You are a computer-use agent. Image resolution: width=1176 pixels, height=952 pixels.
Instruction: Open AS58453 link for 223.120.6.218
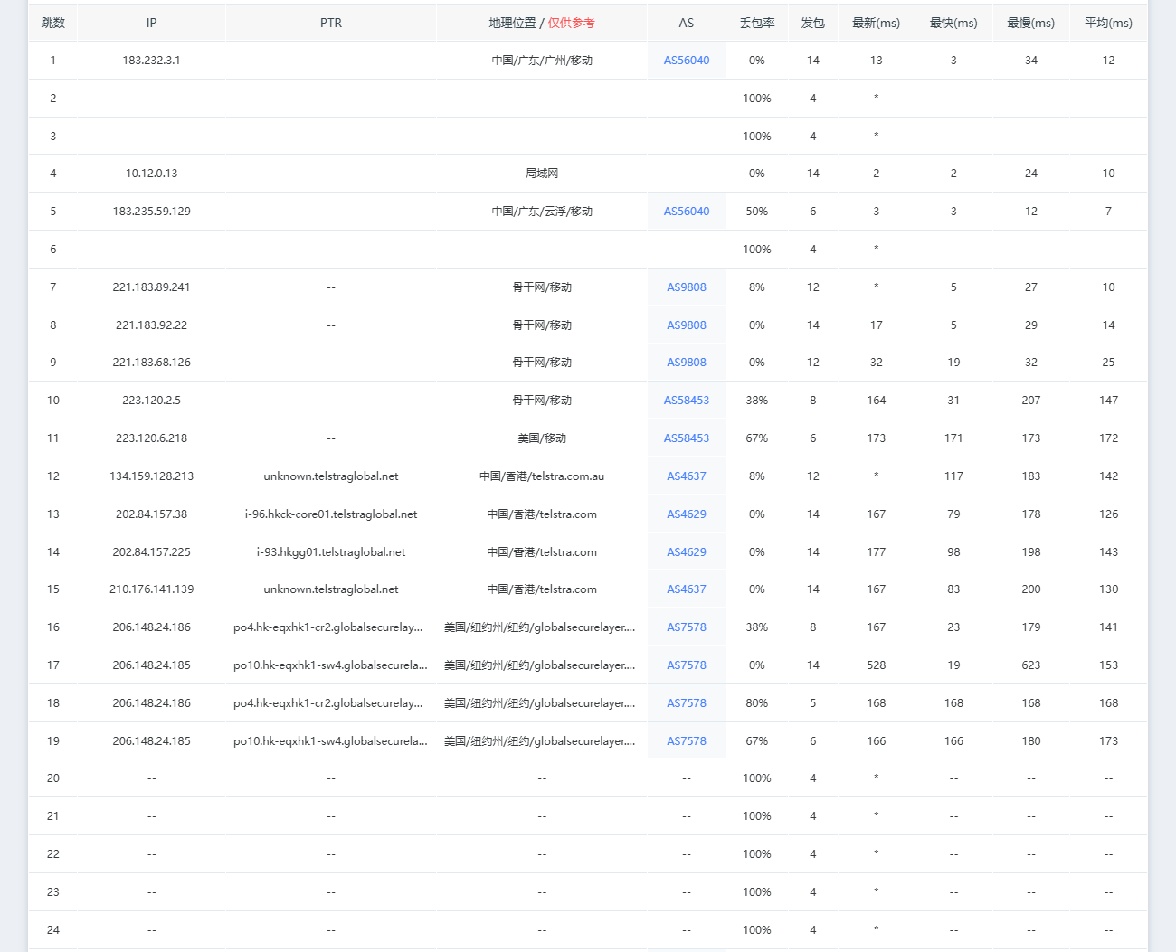click(686, 438)
